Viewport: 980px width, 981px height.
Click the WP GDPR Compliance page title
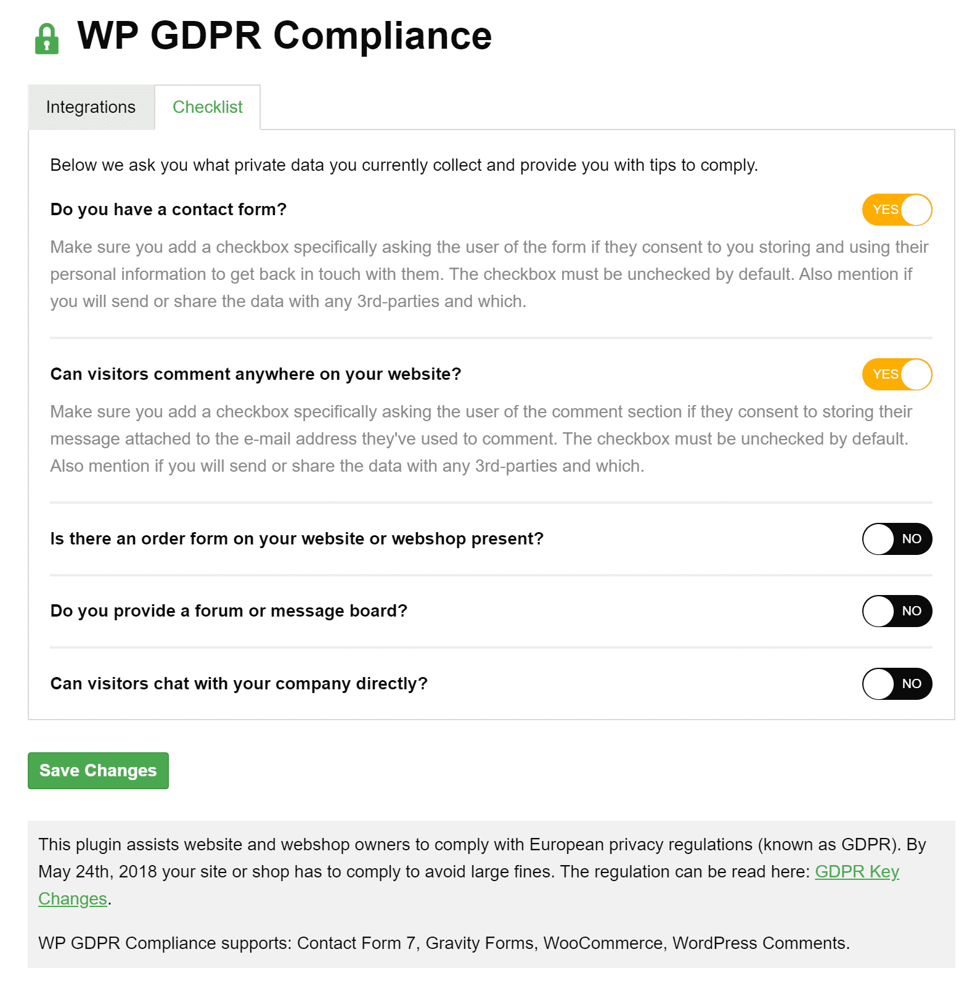pyautogui.click(x=284, y=36)
